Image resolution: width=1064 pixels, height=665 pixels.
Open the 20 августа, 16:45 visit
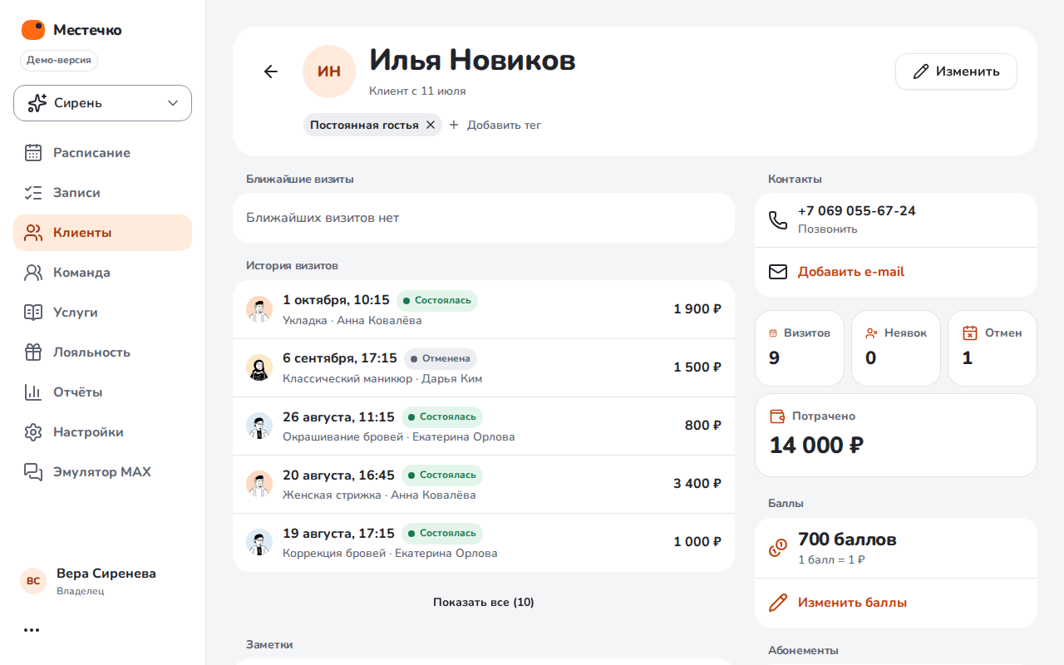coord(484,484)
